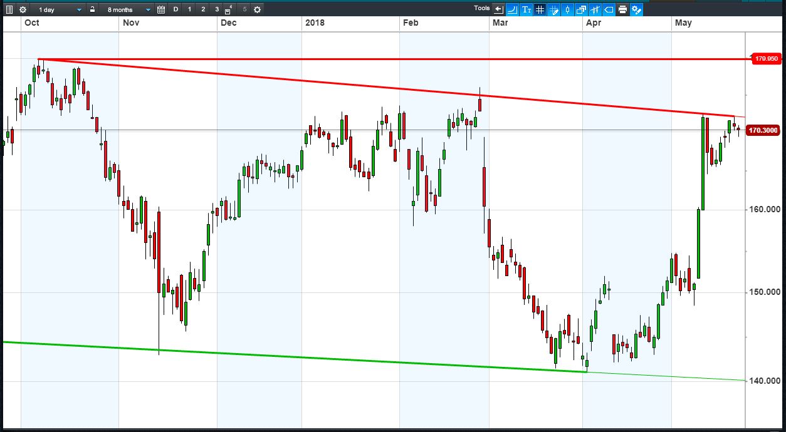Viewport: 786px width, 432px height.
Task: Select the text annotation tool
Action: tap(526, 9)
